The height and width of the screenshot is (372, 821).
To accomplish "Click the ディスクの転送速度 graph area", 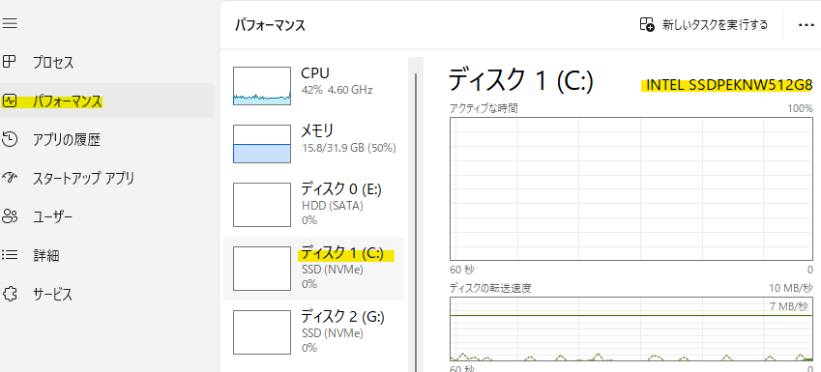I will tap(631, 329).
